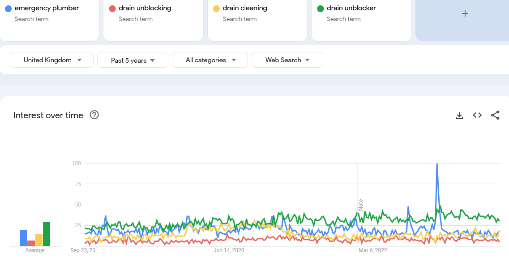Click the plus icon to add comparison

(x=465, y=13)
